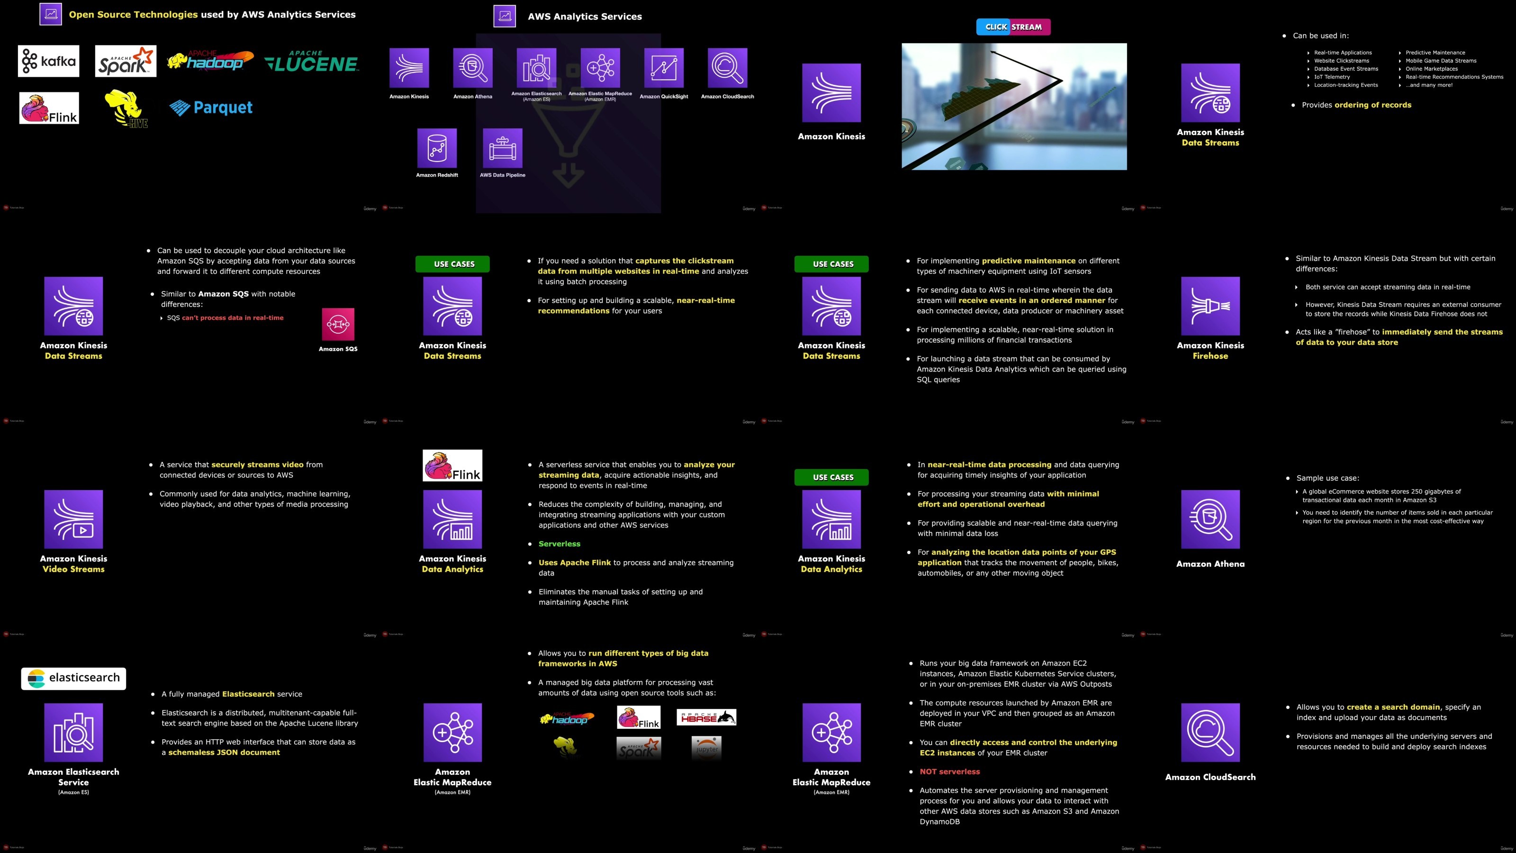Click 'near-real-time data processing' highlighted text
Viewport: 1516px width, 853px height.
(989, 464)
